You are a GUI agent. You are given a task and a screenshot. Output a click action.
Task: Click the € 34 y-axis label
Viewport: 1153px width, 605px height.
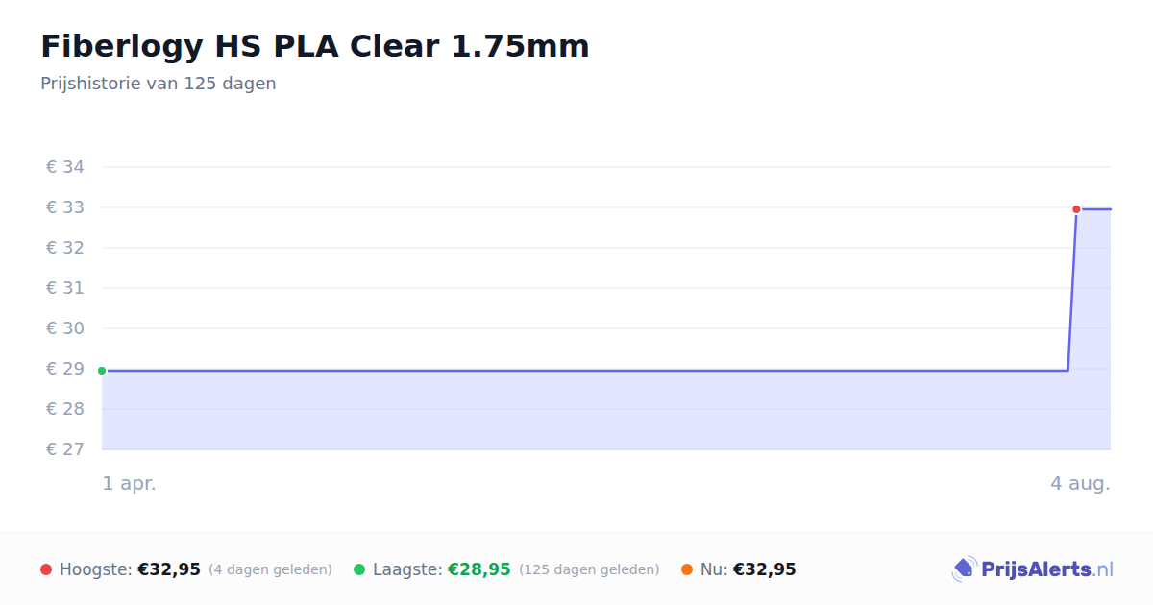point(65,167)
